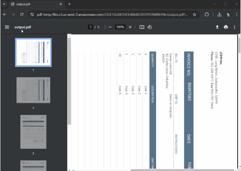The width and height of the screenshot is (241, 171).
Task: Select the output.pdf browser tab
Action: [x=35, y=4]
